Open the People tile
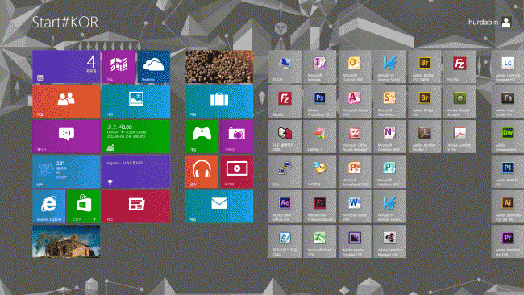Viewport: 524px width, 295px height. 66,102
